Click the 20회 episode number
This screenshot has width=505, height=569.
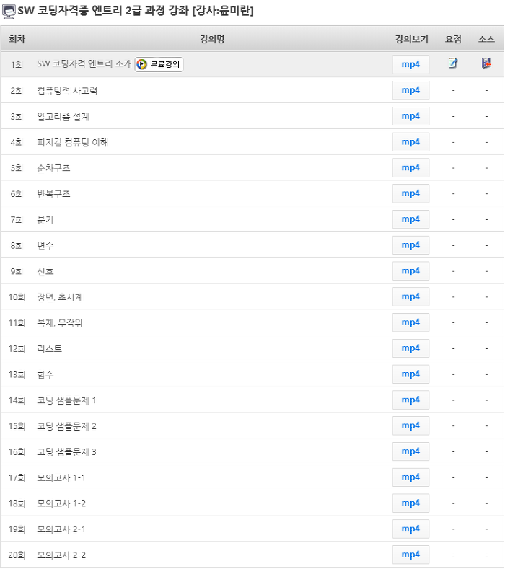[x=17, y=555]
